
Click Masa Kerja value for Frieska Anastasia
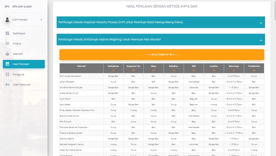(x=234, y=133)
